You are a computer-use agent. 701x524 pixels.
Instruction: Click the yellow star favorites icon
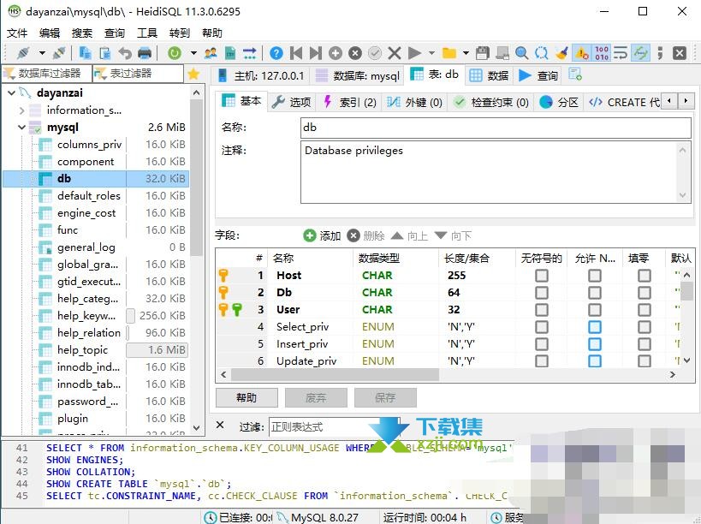(x=193, y=74)
